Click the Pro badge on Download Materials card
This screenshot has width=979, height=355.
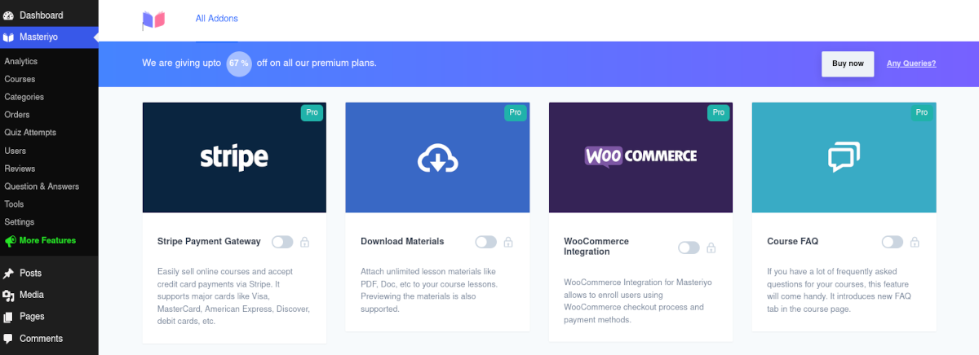tap(515, 112)
